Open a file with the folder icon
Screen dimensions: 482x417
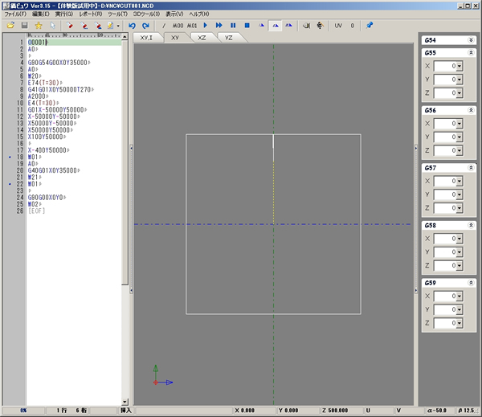[x=10, y=26]
